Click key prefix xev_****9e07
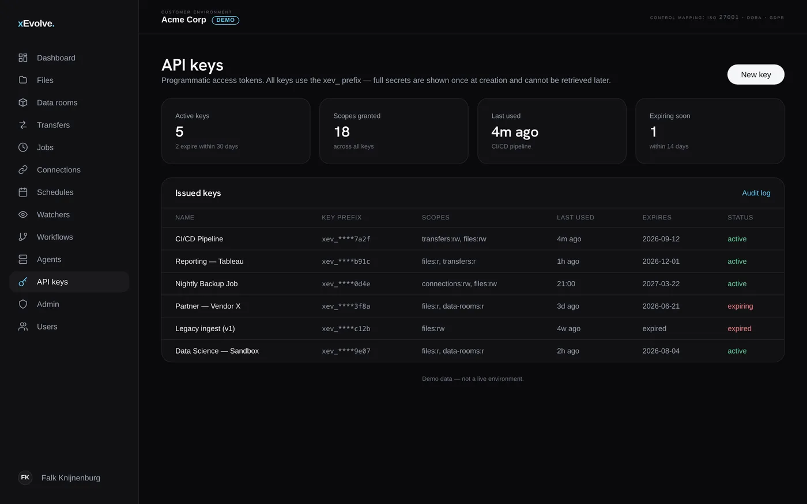 (346, 351)
